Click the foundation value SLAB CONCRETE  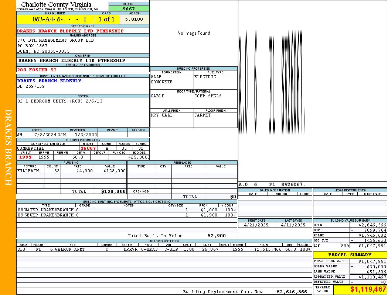161,79
